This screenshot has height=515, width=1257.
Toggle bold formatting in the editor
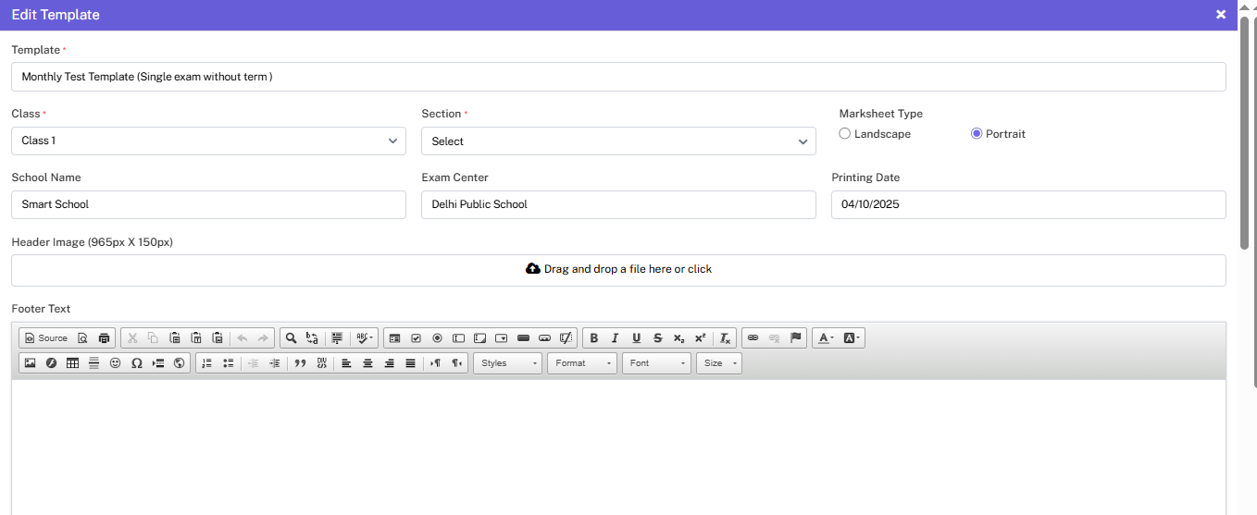594,338
